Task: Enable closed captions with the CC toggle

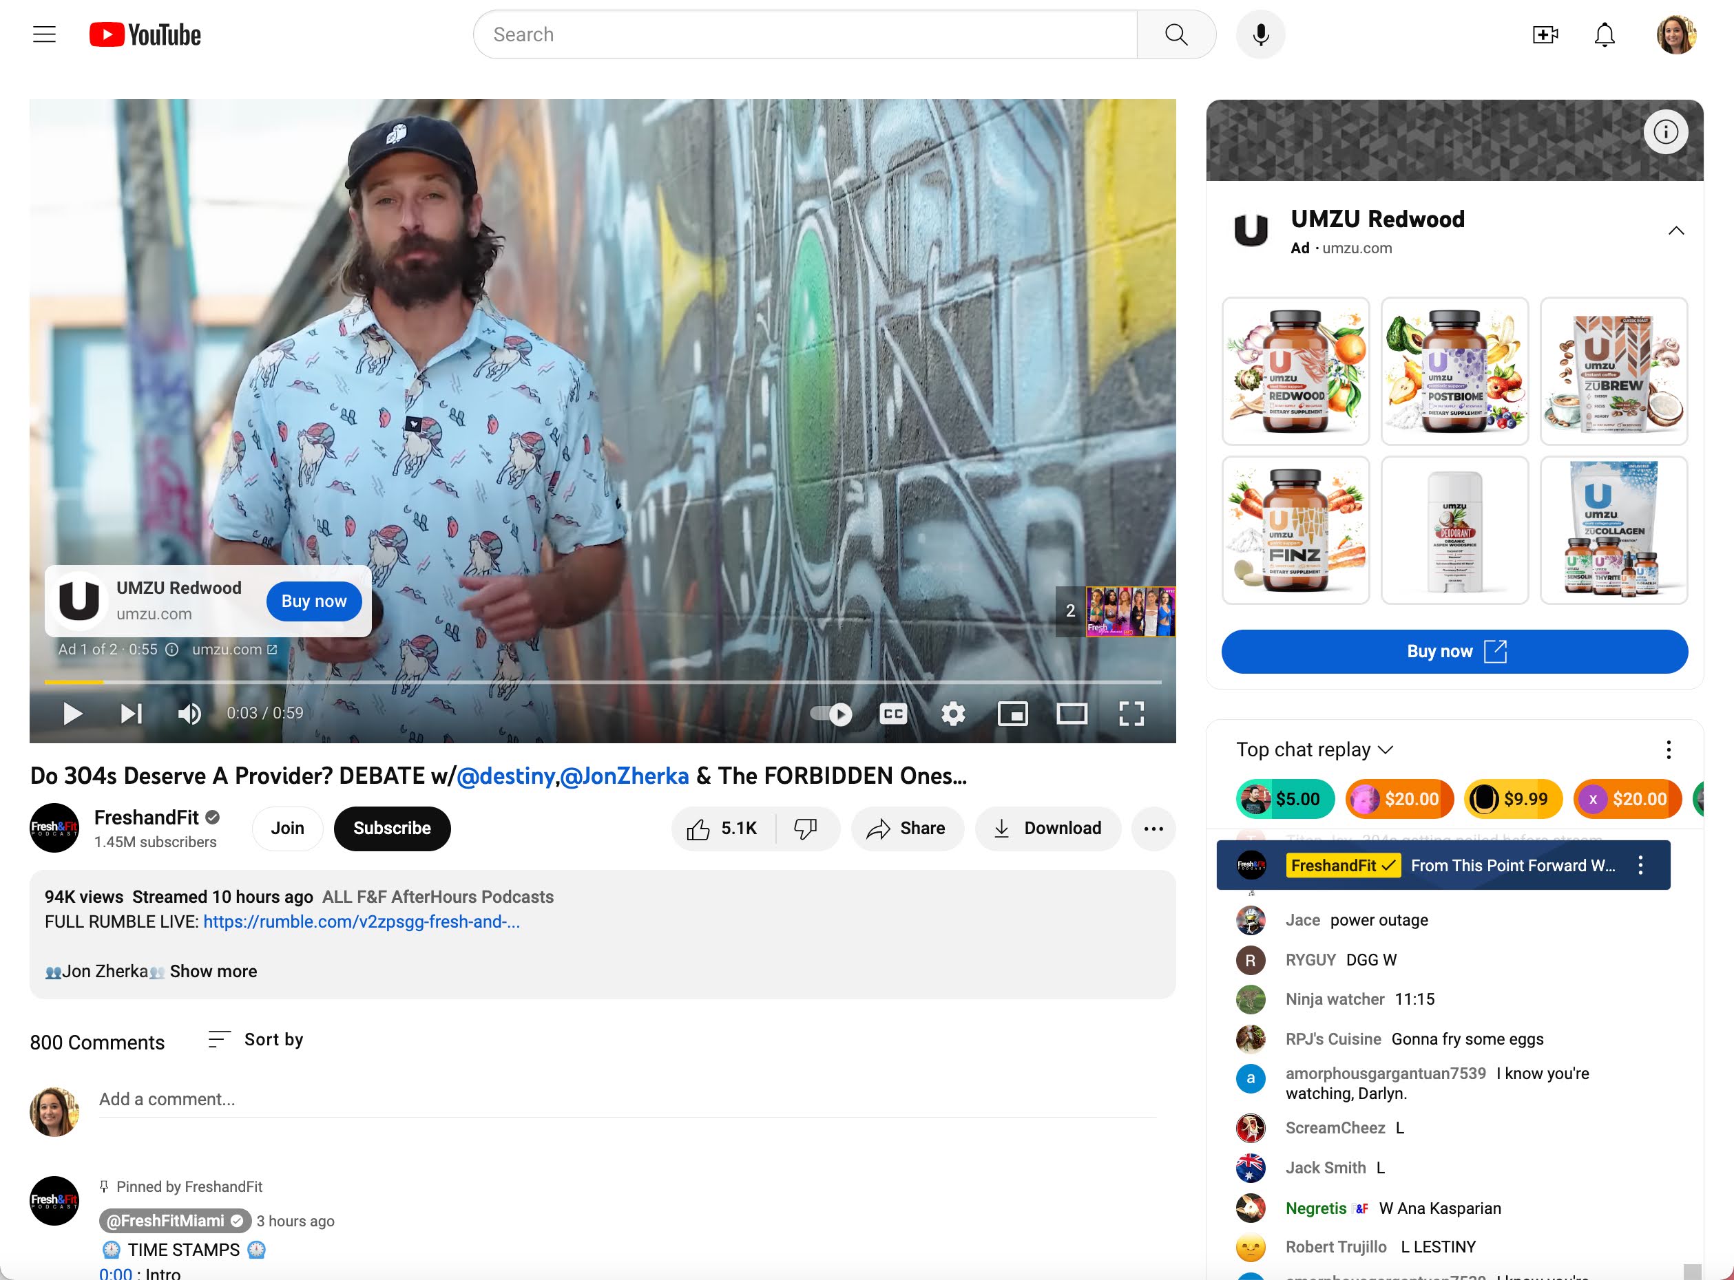Action: click(893, 713)
